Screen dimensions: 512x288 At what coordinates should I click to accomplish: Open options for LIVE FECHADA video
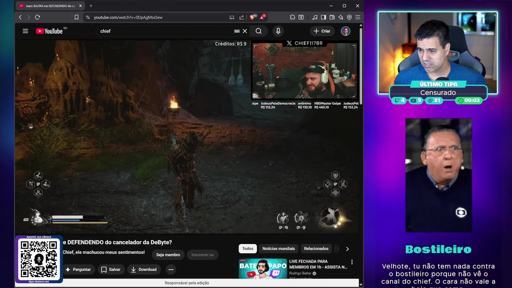coord(352,262)
